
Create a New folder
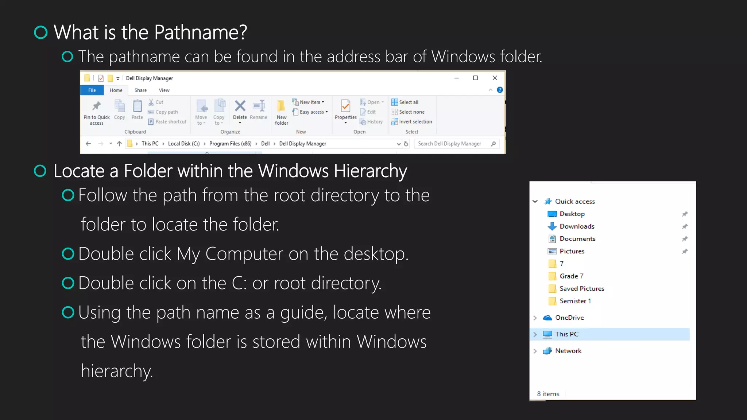click(x=281, y=112)
